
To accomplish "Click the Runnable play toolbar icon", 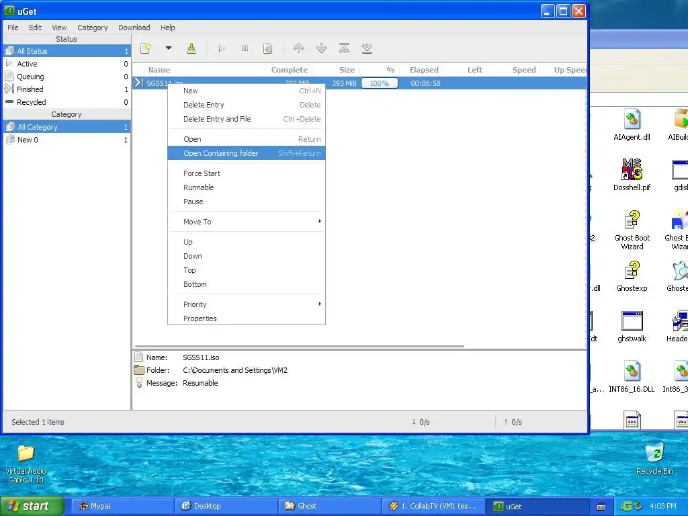I will [222, 48].
